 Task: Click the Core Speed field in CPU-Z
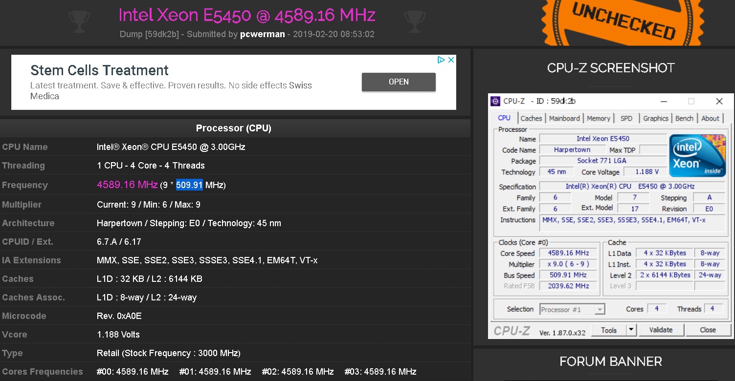(x=568, y=253)
